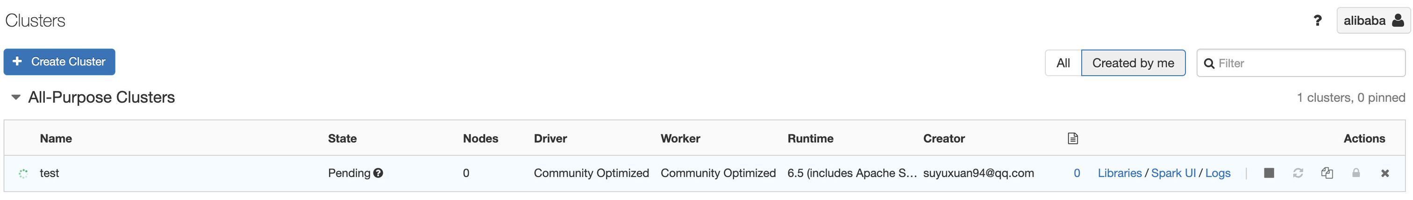Image resolution: width=1413 pixels, height=200 pixels.
Task: Sort clusters by Name column header
Action: point(56,138)
